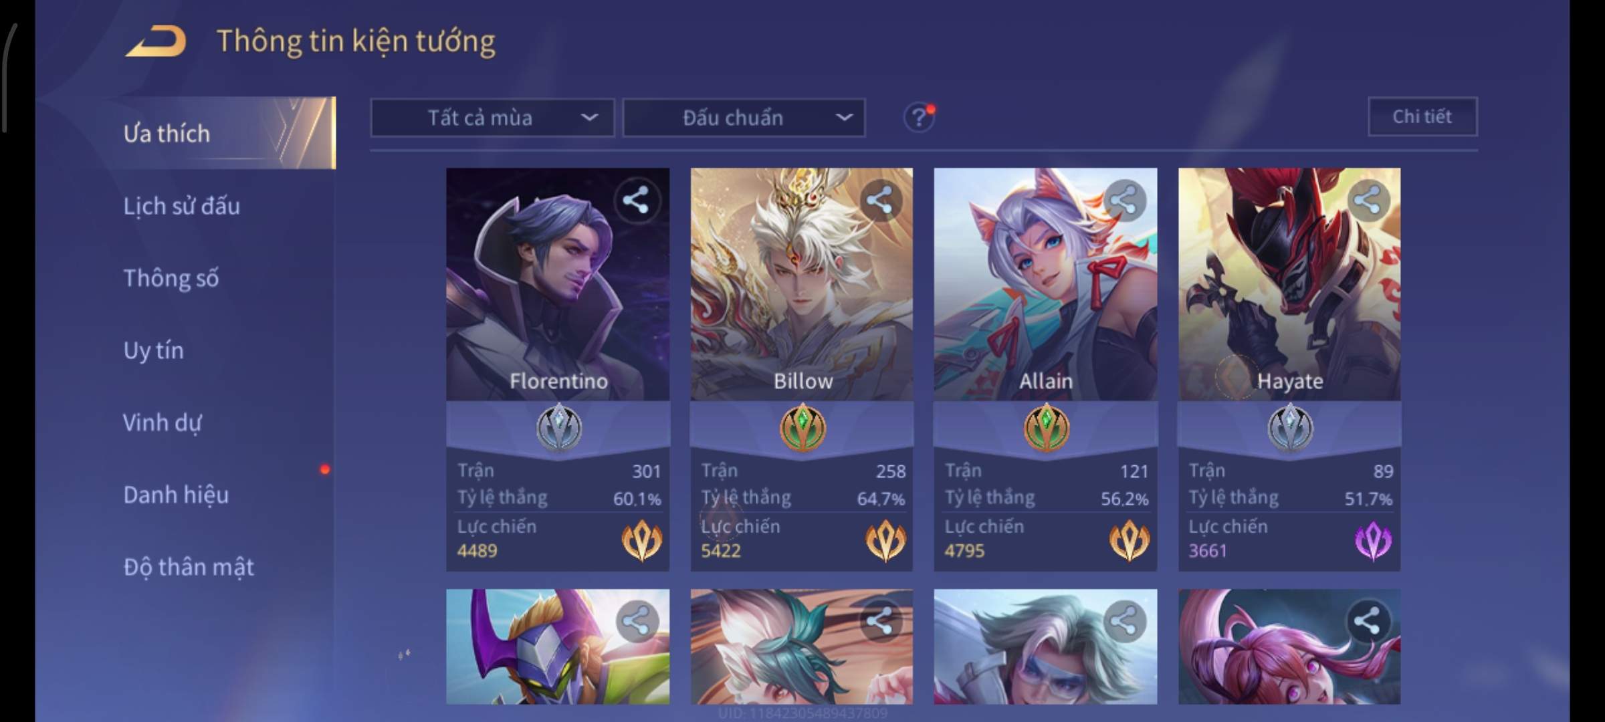Switch to the Lịch sử đấu tab
The height and width of the screenshot is (722, 1605).
coord(181,206)
